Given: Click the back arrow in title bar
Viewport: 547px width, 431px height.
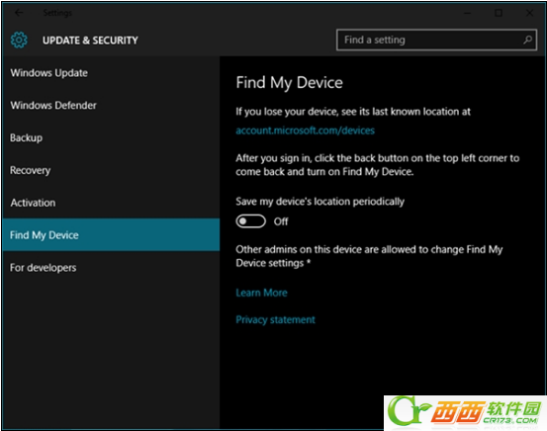Looking at the screenshot, I should (x=19, y=13).
